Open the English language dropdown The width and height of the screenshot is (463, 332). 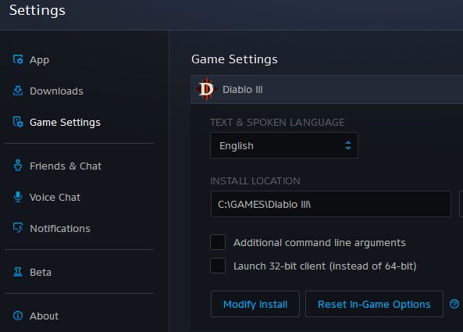tap(284, 145)
